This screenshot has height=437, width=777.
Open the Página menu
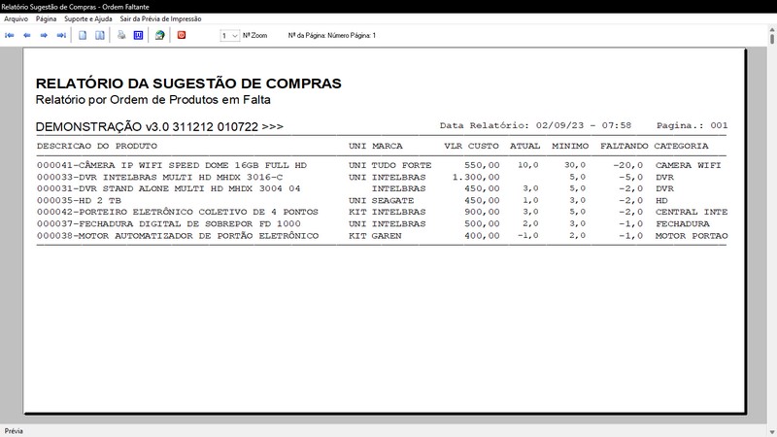46,18
